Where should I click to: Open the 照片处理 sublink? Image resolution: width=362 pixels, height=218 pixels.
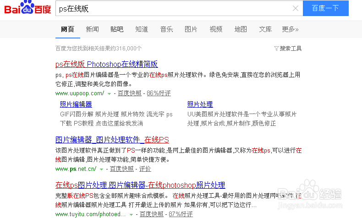(200, 104)
